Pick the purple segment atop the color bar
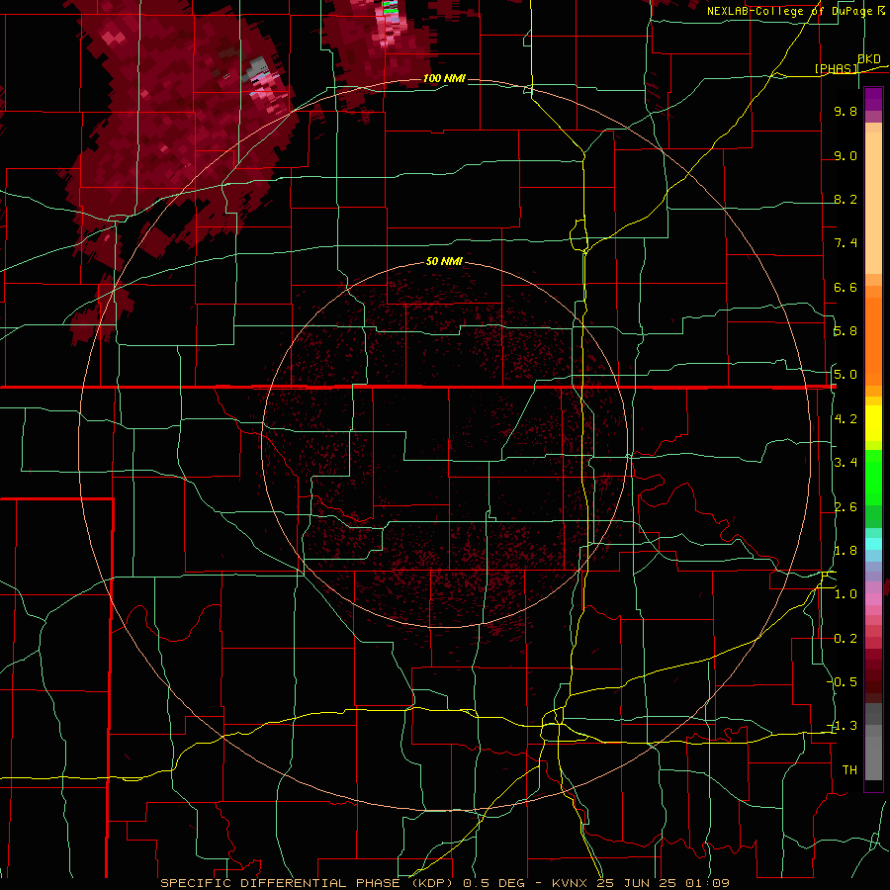890x890 pixels. coord(873,100)
